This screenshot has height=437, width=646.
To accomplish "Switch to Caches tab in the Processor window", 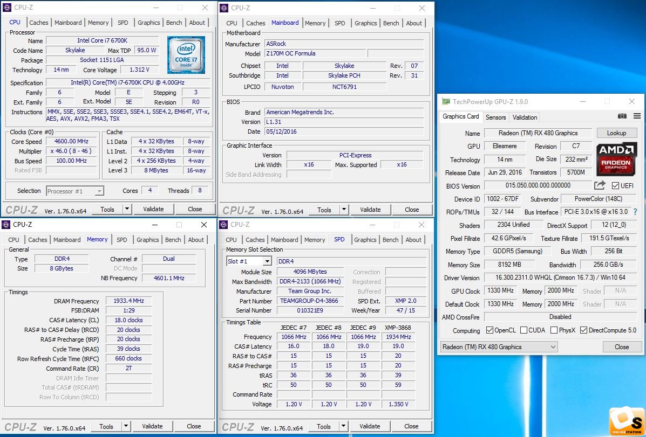I will [39, 23].
